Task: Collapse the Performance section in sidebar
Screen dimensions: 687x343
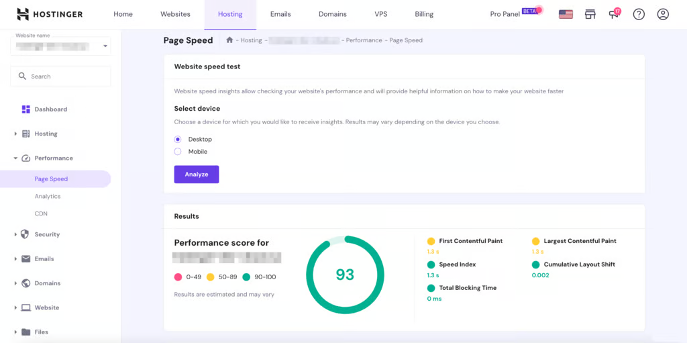Action: click(x=53, y=158)
